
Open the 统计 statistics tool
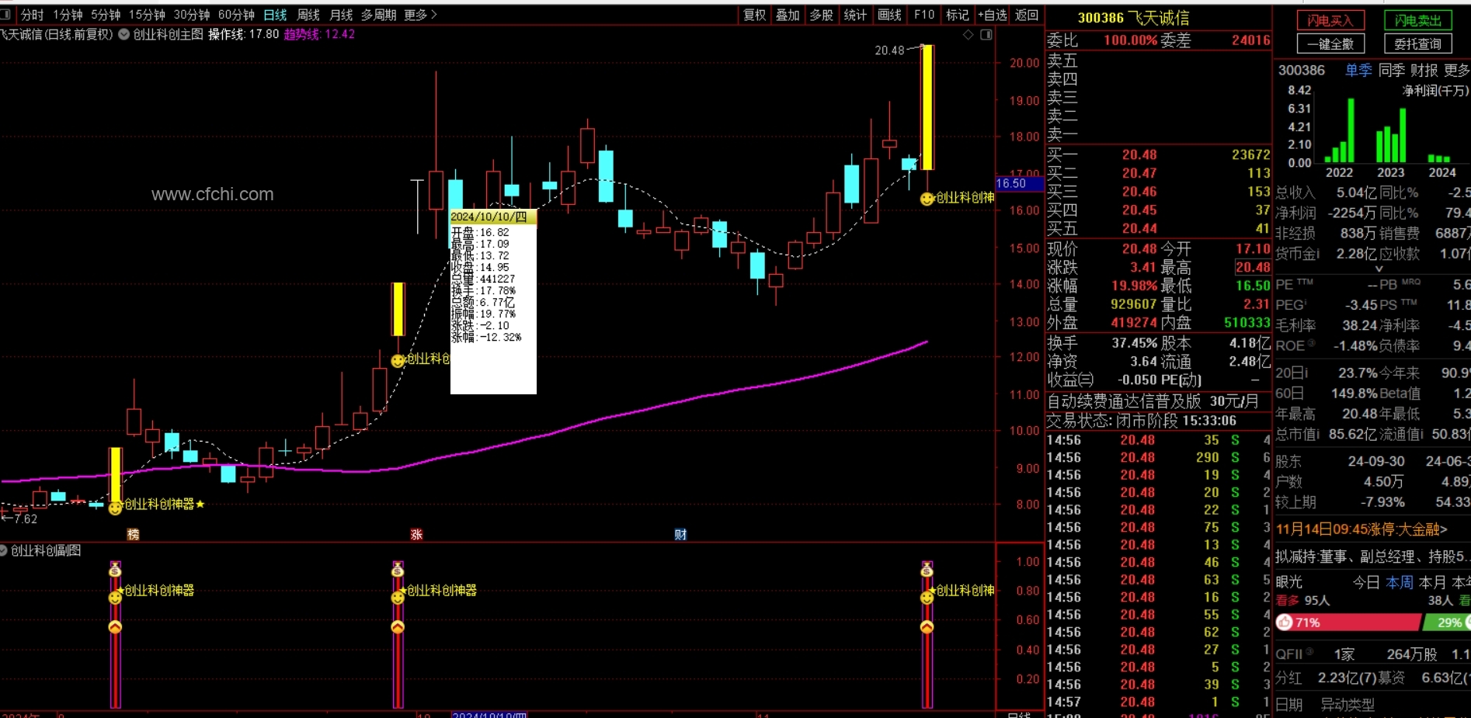pyautogui.click(x=855, y=15)
